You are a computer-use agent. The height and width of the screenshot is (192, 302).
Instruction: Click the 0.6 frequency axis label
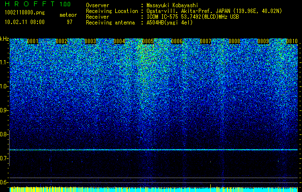point(3,182)
